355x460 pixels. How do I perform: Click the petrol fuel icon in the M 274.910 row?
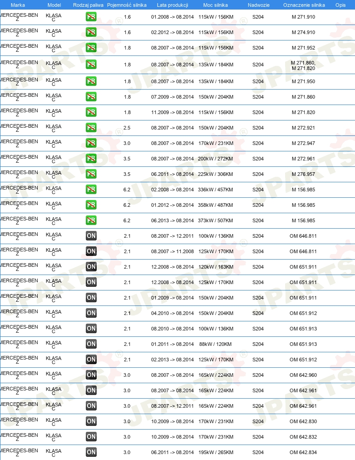(91, 32)
